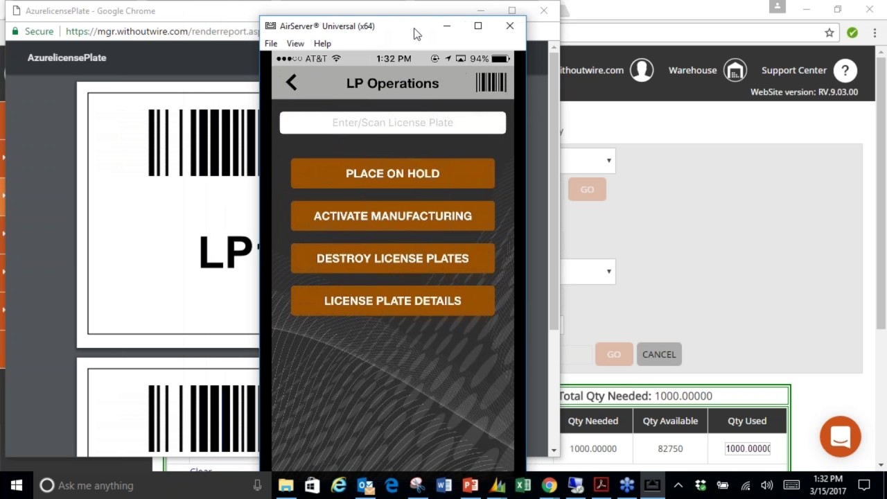This screenshot has width=887, height=499.
Task: Click the Qty Used input showing 1000.00000
Action: 748,448
